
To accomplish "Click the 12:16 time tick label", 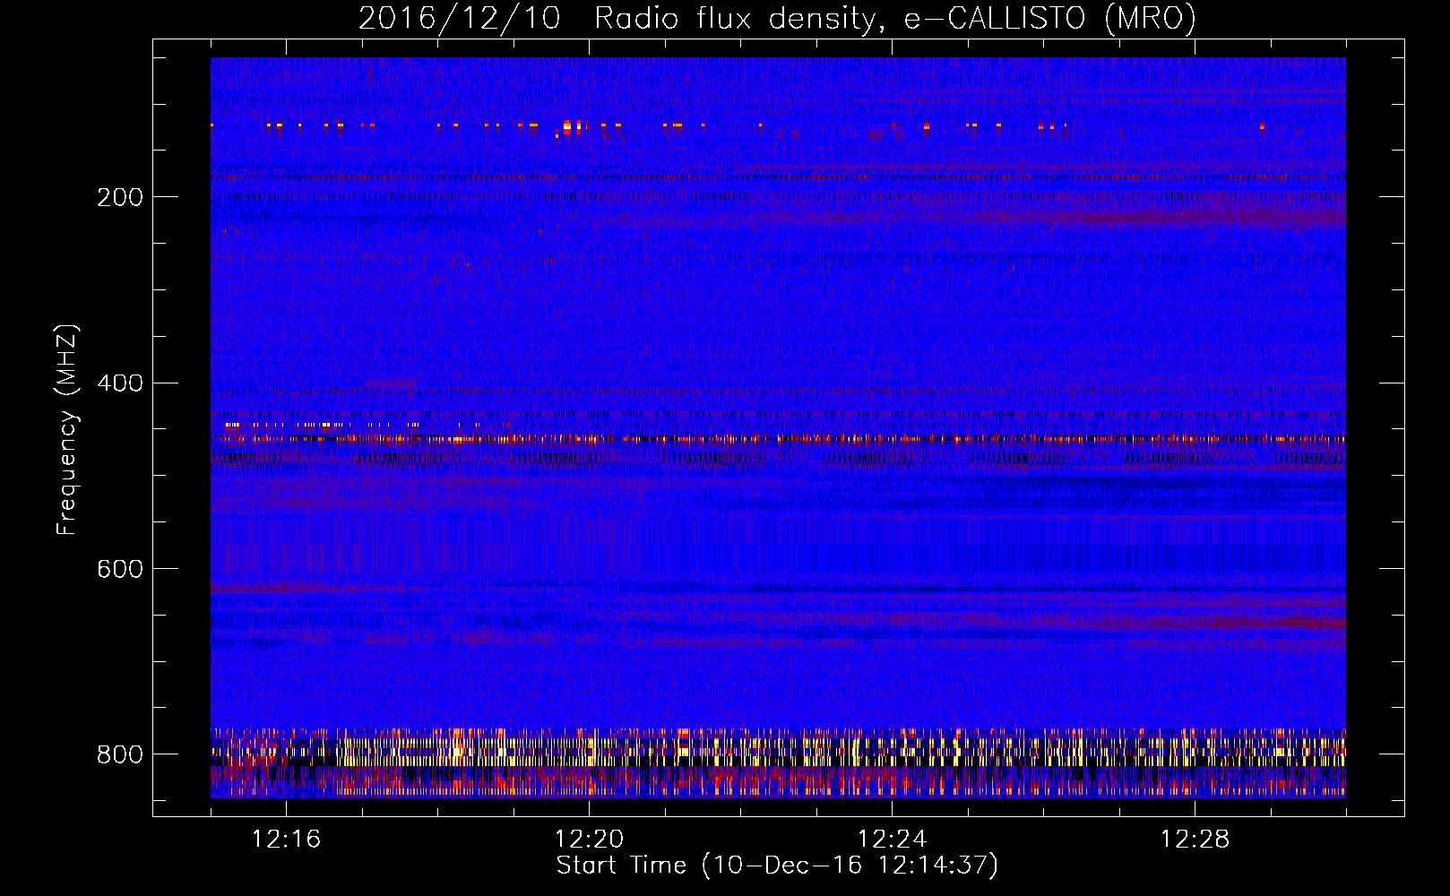I will tap(287, 840).
